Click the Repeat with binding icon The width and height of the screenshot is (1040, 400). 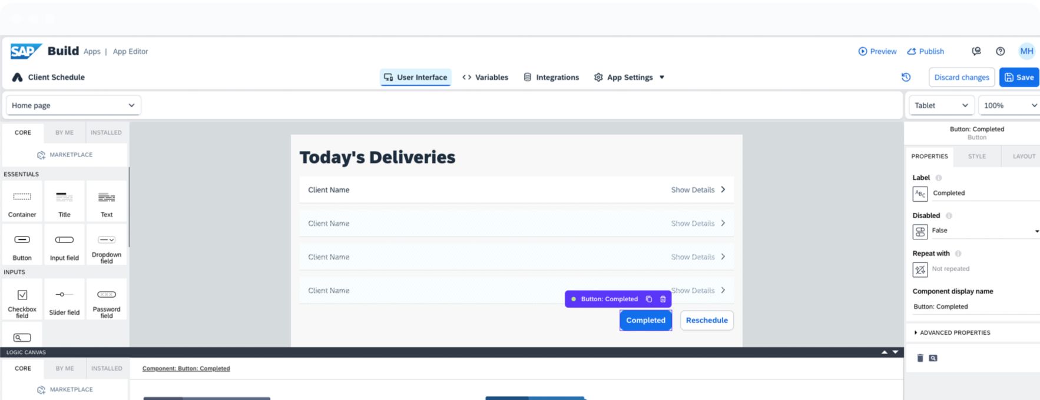[x=920, y=269]
